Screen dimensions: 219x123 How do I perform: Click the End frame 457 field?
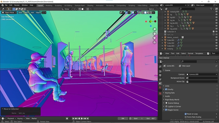coord(151,119)
